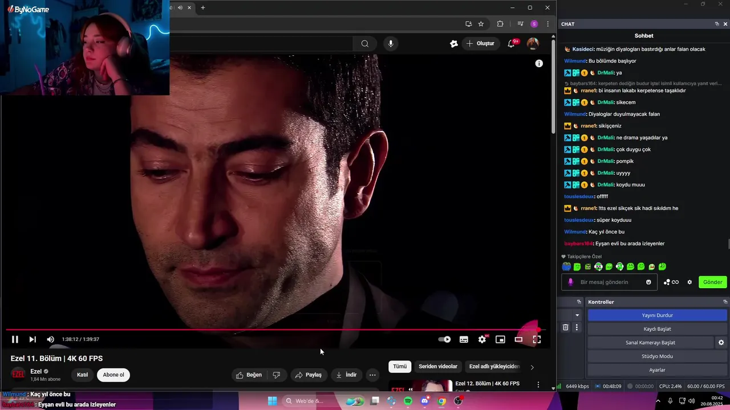Close the current Chrome tab
The image size is (730, 410).
click(189, 7)
